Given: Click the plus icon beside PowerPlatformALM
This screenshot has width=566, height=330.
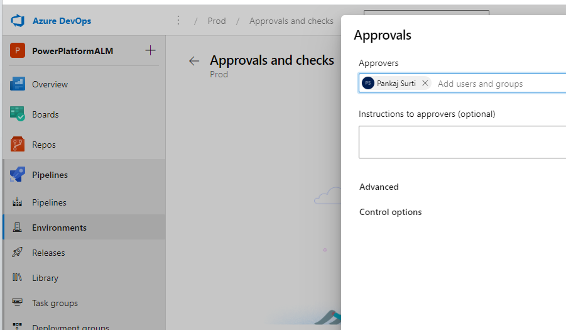Looking at the screenshot, I should (x=150, y=51).
